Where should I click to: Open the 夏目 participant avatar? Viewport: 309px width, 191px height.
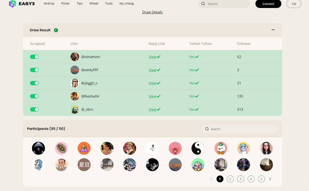(84, 165)
